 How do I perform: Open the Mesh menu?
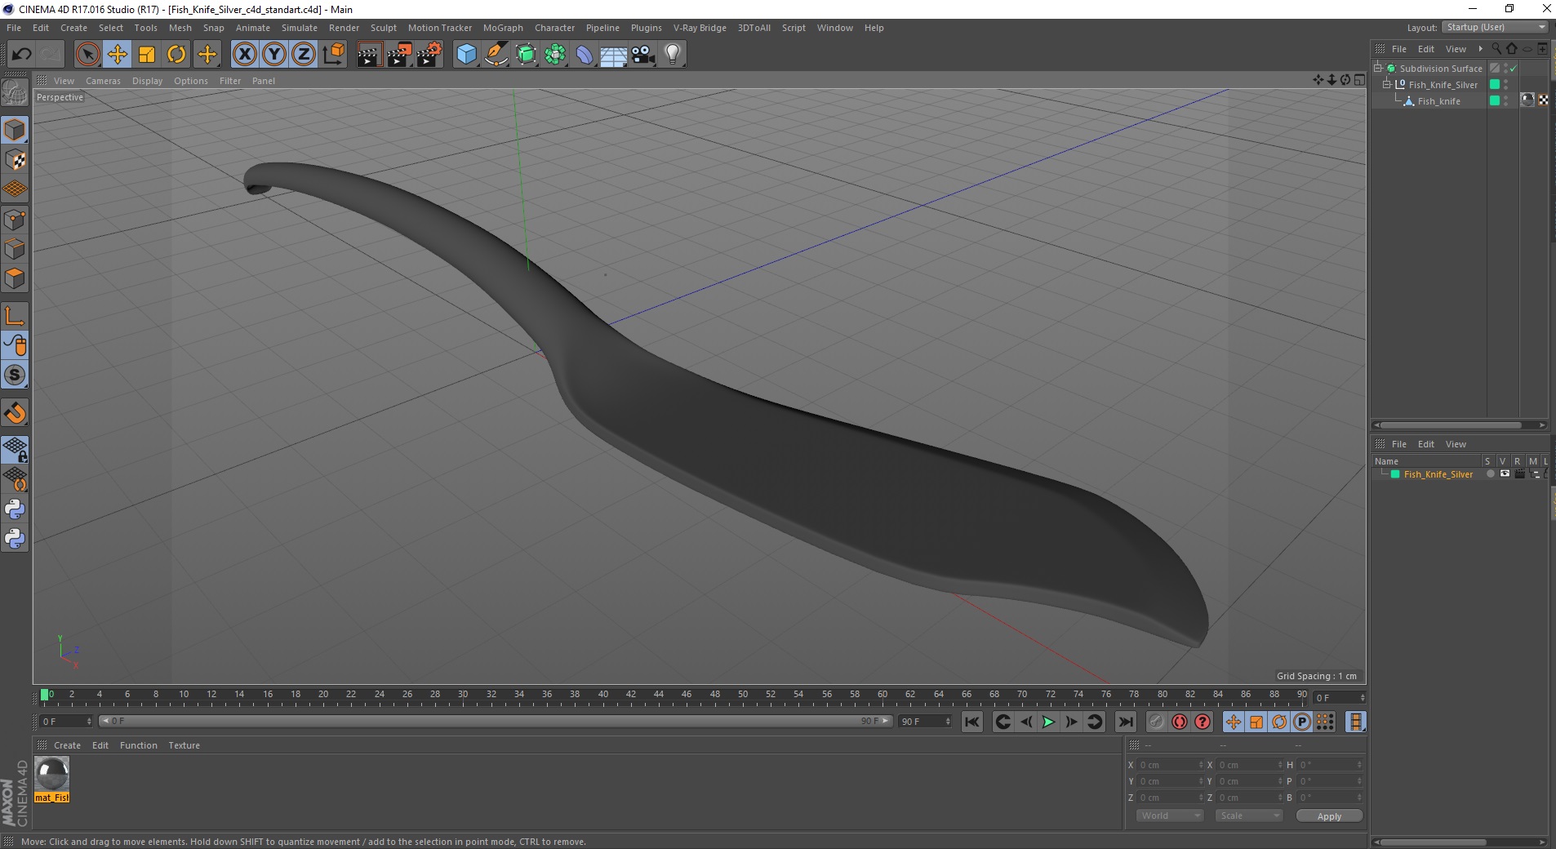pyautogui.click(x=180, y=28)
